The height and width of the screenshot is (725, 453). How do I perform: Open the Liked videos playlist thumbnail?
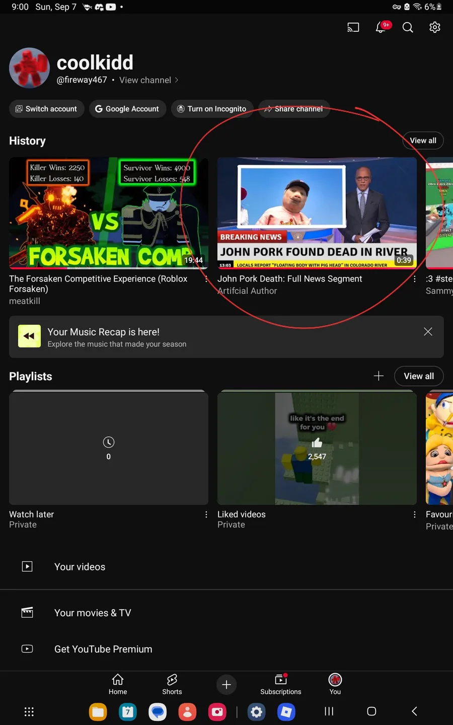(x=317, y=448)
